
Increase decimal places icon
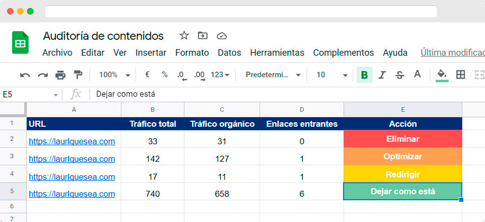click(x=200, y=76)
